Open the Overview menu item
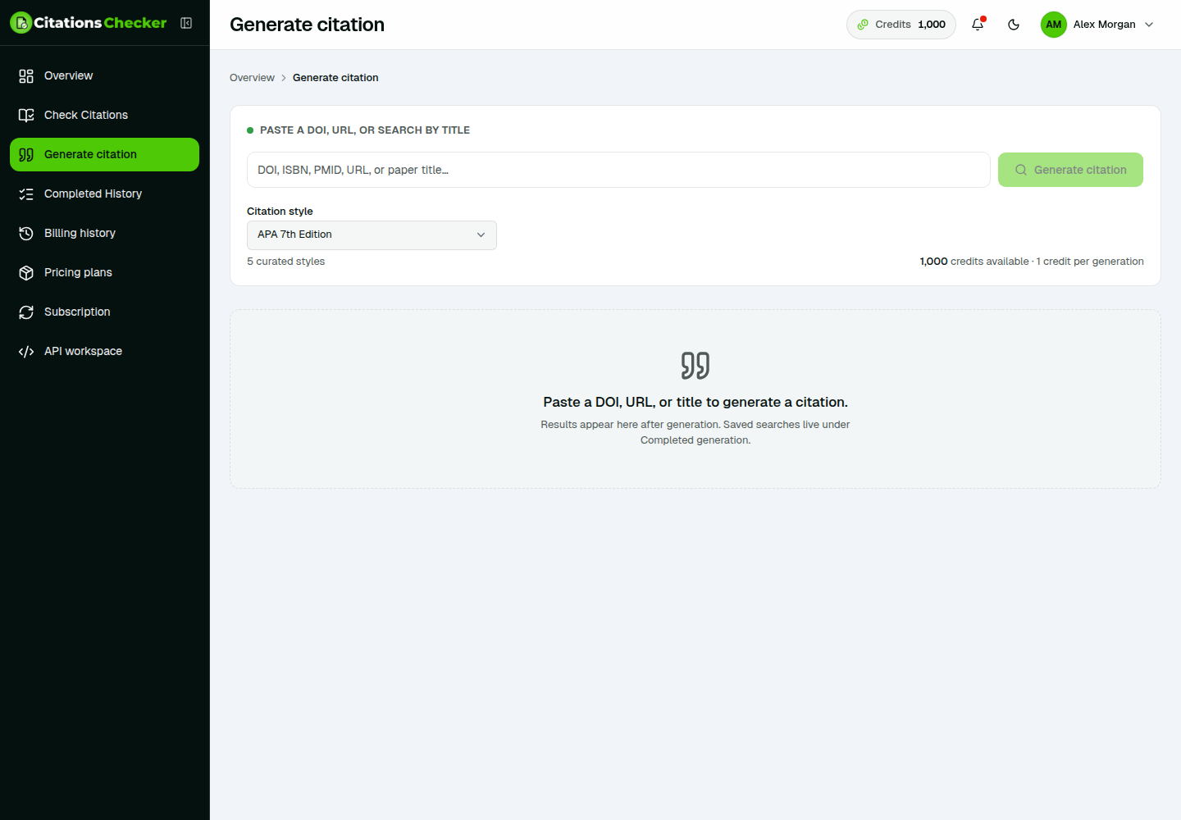This screenshot has height=820, width=1181. (x=104, y=76)
